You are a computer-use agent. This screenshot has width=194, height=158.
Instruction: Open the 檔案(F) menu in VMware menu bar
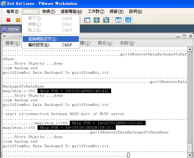(x=12, y=11)
